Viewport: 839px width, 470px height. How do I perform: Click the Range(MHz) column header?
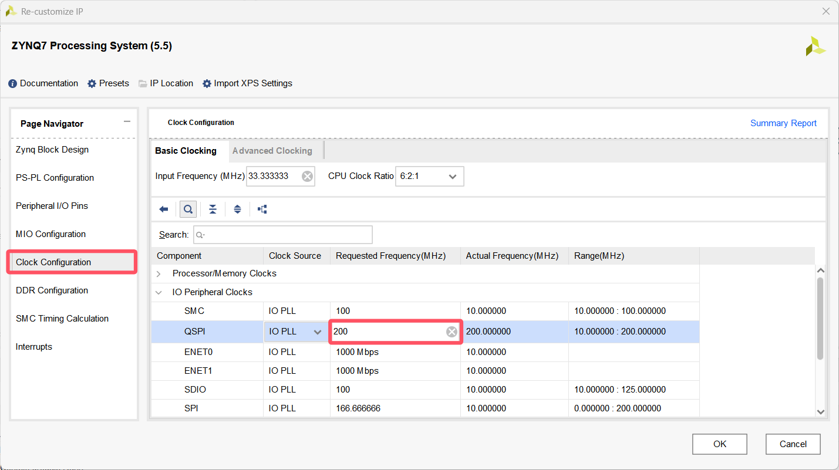(x=634, y=256)
